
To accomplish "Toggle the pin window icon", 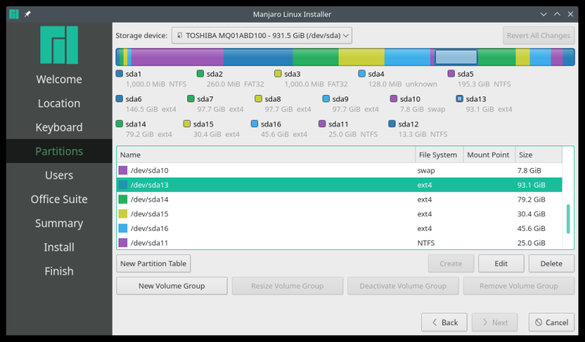I will [28, 14].
